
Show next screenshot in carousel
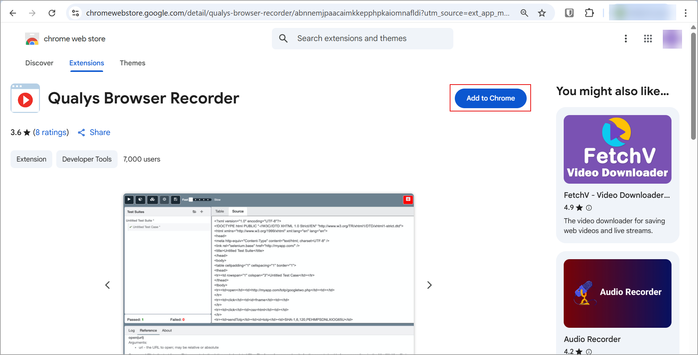tap(429, 285)
